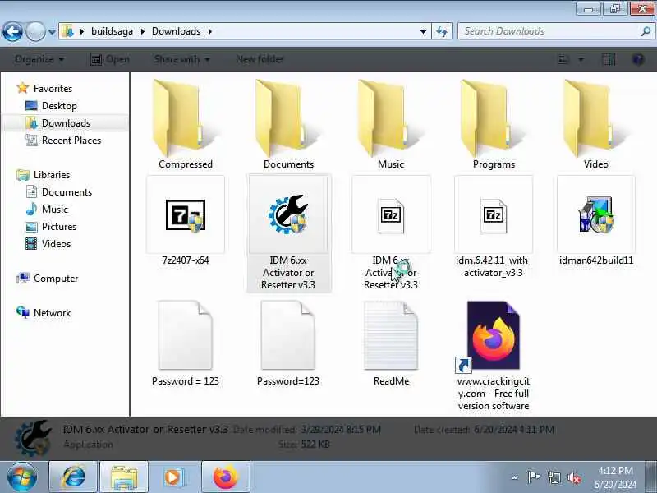Select Music library in navigation pane
The width and height of the screenshot is (657, 493).
coord(47,210)
